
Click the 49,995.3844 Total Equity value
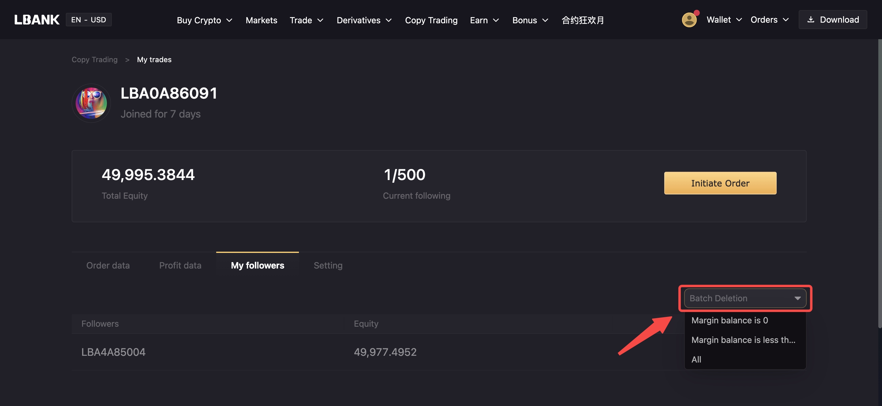tap(148, 175)
